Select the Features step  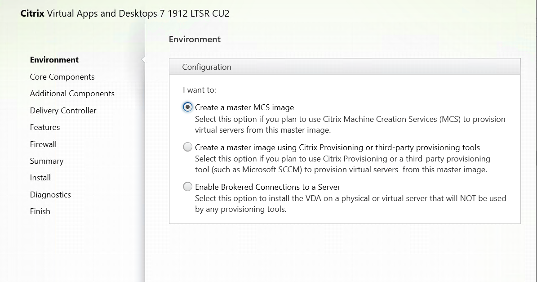point(45,127)
